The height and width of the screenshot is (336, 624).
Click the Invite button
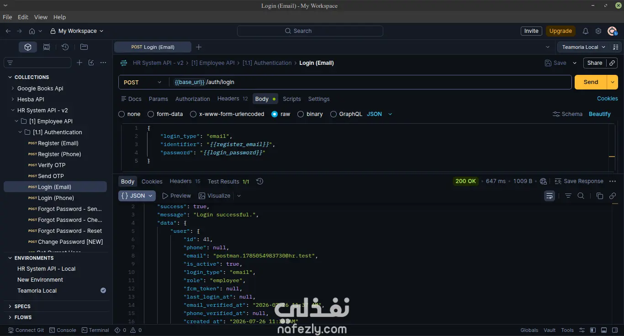click(531, 31)
